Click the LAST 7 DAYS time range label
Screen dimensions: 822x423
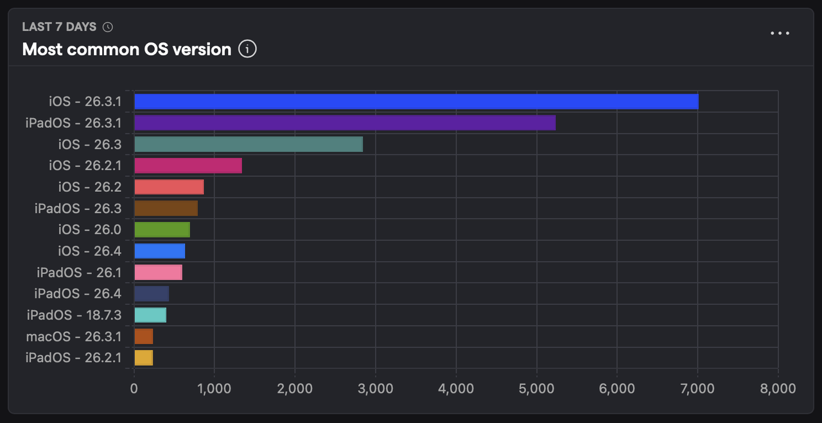59,27
